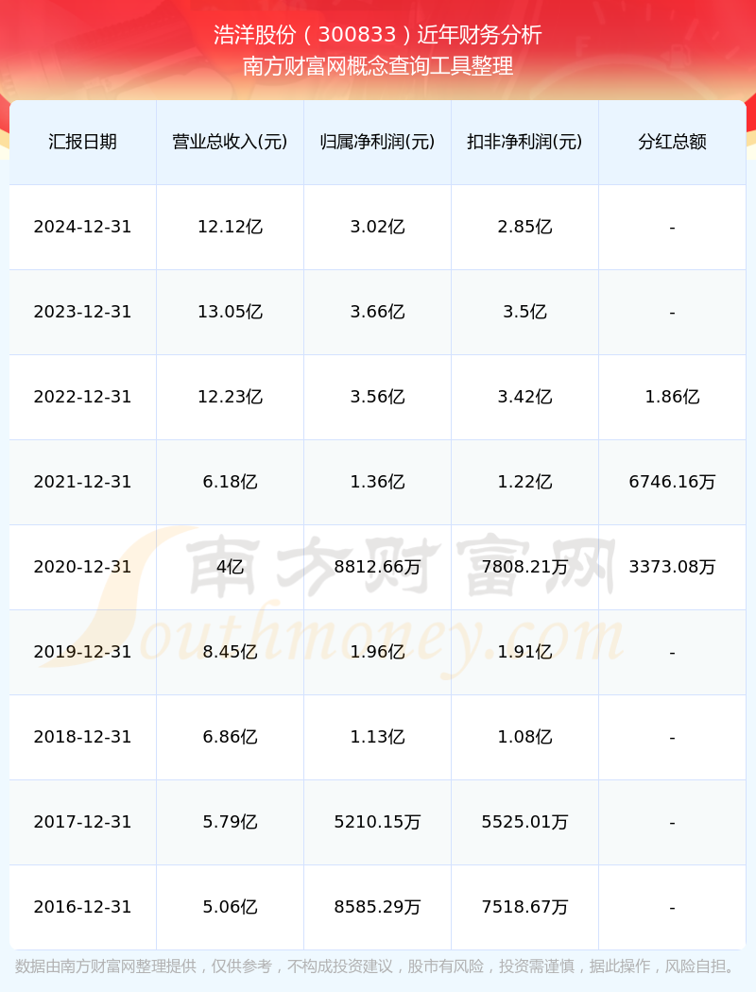Click net profit 5210.15万
This screenshot has width=756, height=992.
(378, 822)
